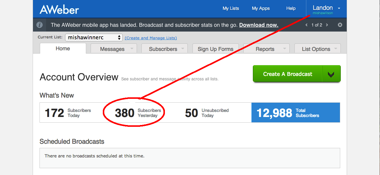This screenshot has width=380, height=175.
Task: Go to next notification arrow
Action: [x=327, y=25]
